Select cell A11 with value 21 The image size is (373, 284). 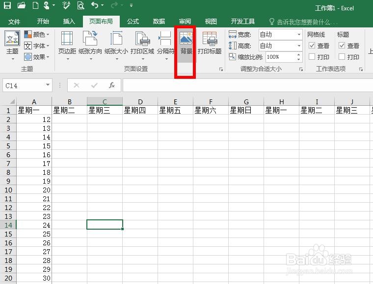(x=34, y=199)
